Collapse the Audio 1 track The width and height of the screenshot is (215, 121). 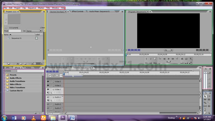53,97
